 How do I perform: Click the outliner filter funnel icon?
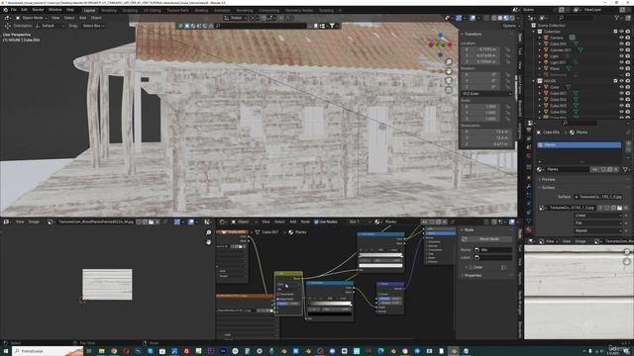(x=617, y=18)
